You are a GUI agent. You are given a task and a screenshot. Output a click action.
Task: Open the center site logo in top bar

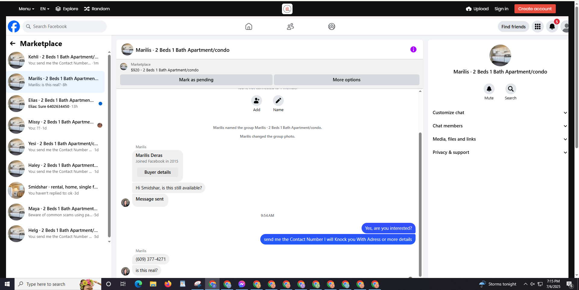click(x=287, y=9)
